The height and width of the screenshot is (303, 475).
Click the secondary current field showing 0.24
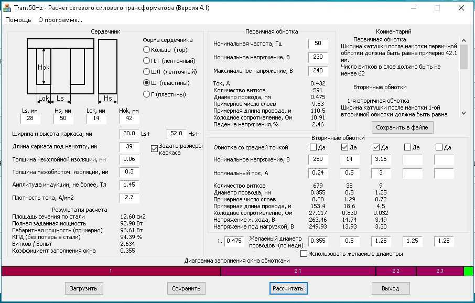(318, 173)
